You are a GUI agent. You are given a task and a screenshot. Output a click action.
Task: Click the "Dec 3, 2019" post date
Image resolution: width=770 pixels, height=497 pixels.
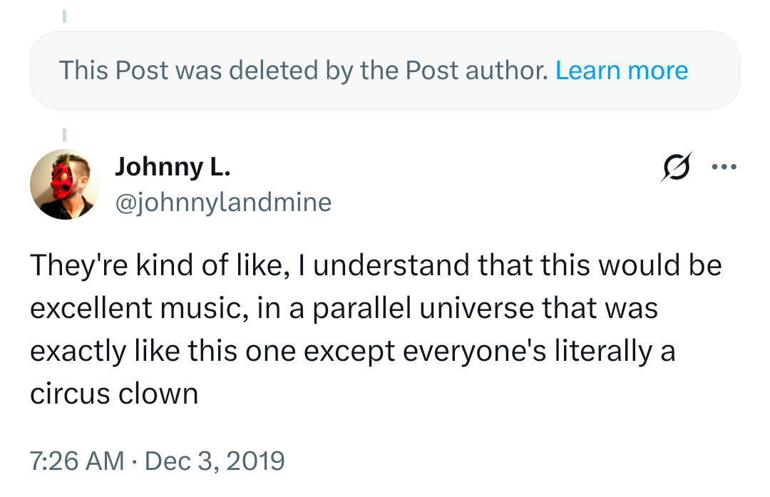click(x=215, y=461)
